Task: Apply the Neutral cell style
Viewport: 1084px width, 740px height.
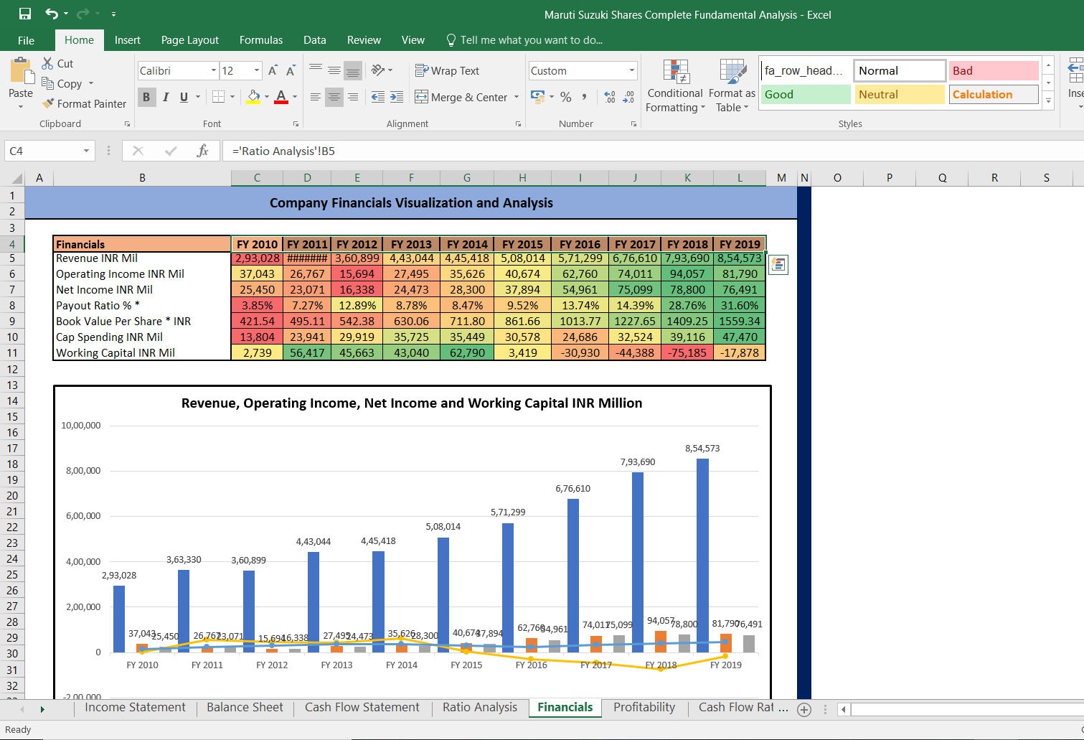Action: click(x=900, y=94)
